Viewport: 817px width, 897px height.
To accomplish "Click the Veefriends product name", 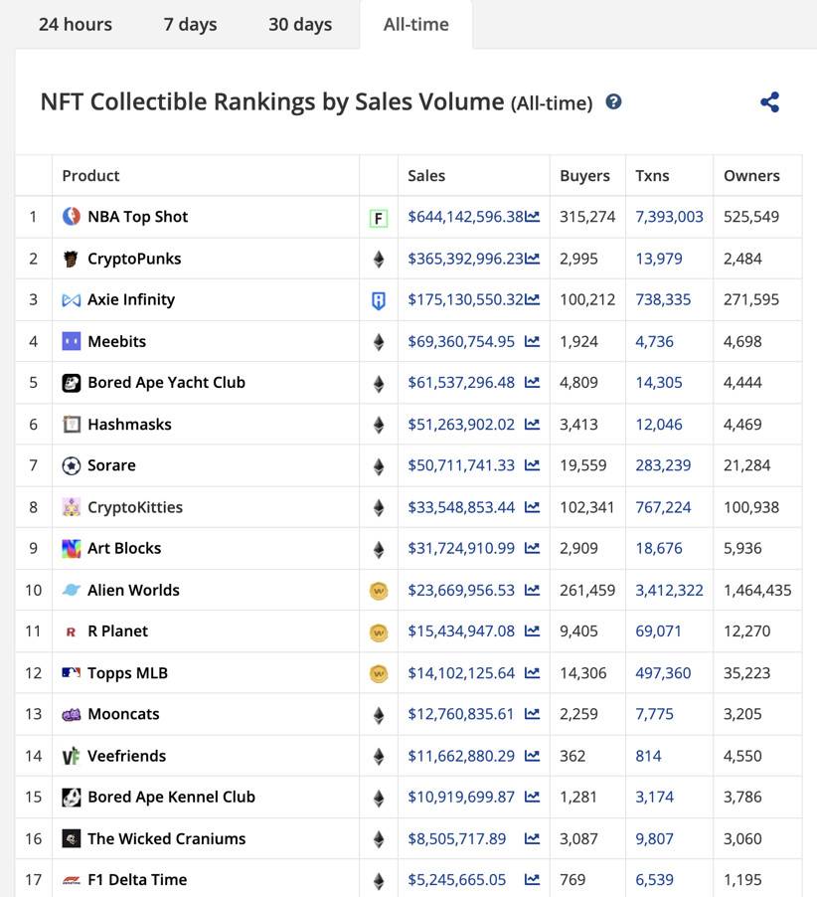I will pyautogui.click(x=126, y=756).
